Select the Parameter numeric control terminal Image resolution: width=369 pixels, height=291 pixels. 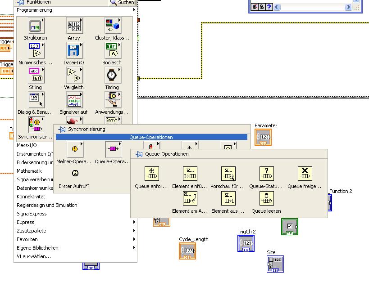point(263,137)
